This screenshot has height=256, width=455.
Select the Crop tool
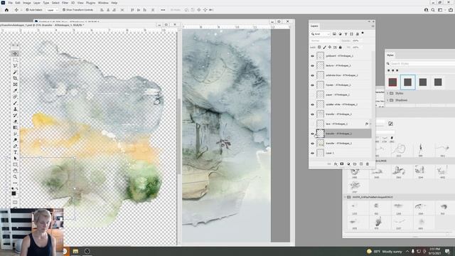click(15, 78)
